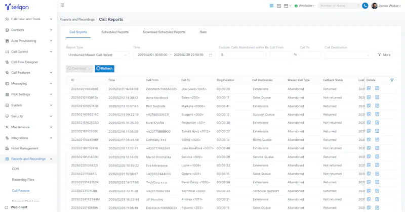
Task: Click the More filters button
Action: pyautogui.click(x=384, y=55)
